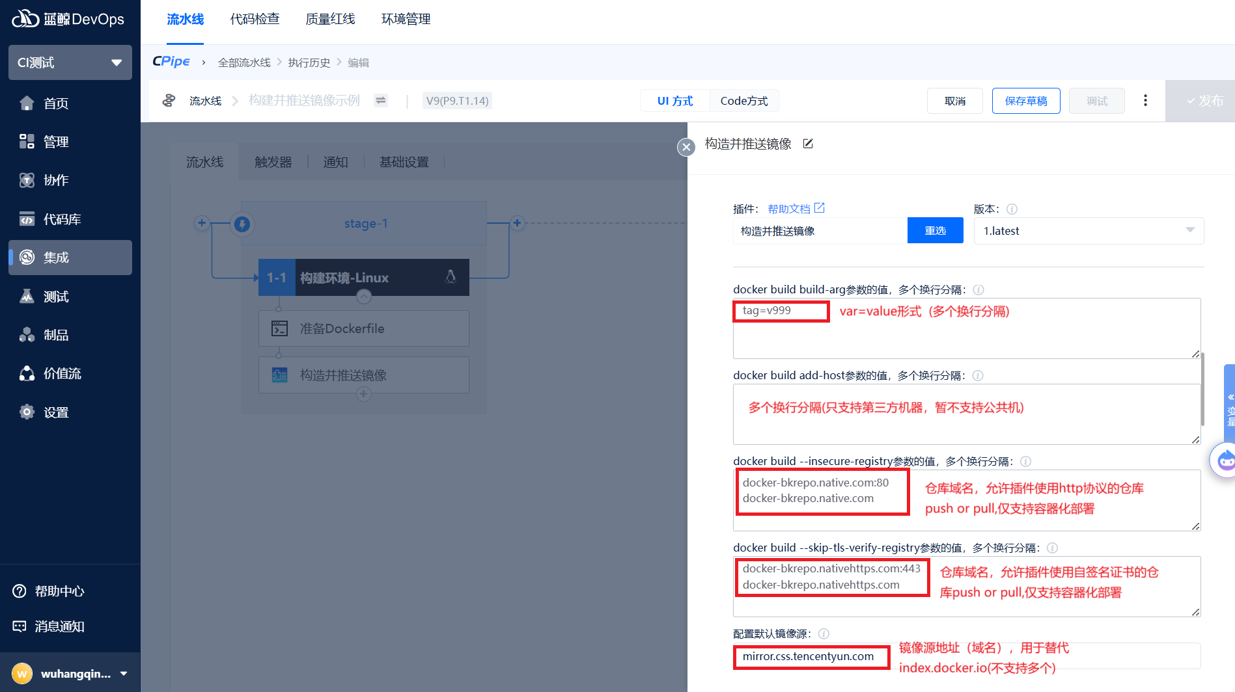The image size is (1235, 692).
Task: Switch to Code方式 editing mode
Action: (x=743, y=101)
